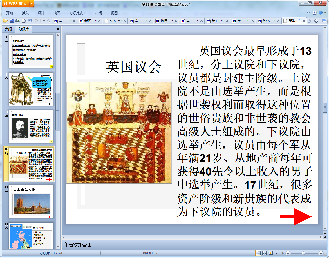Viewport: 329px width, 258px height.
Task: Save the presentation with the floppy icon
Action: click(x=12, y=21)
